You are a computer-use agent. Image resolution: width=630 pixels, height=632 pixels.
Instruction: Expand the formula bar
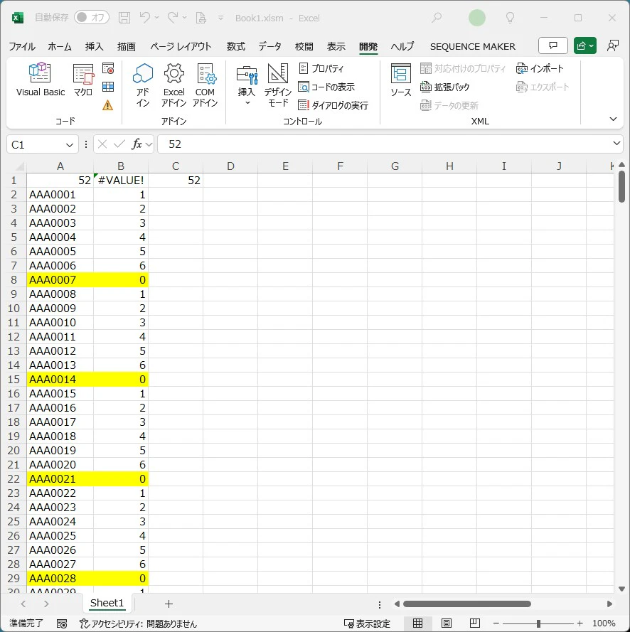(x=616, y=144)
